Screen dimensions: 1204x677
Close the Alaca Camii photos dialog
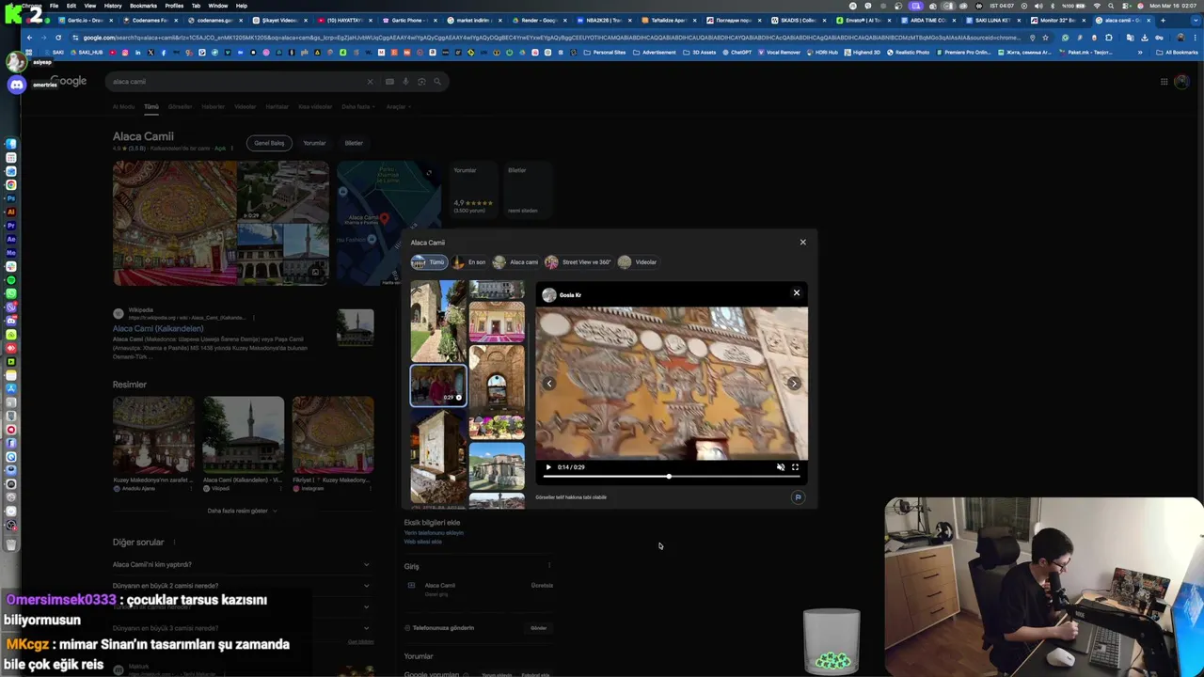[x=802, y=243]
